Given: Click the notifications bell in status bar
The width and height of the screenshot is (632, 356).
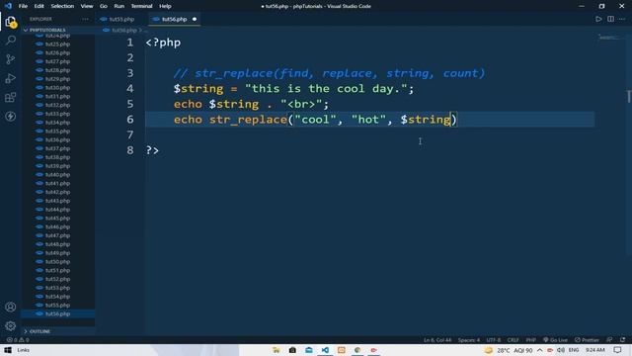Looking at the screenshot, I should (623, 340).
